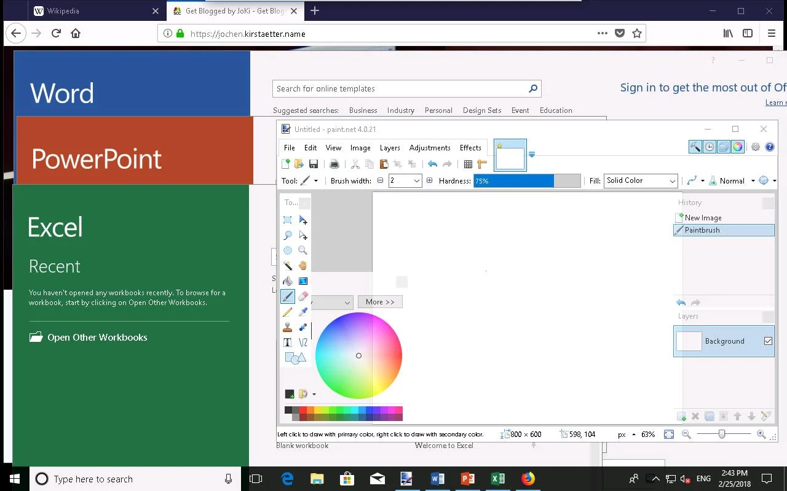The width and height of the screenshot is (787, 491).
Task: Open the Brush width dropdown
Action: pyautogui.click(x=417, y=180)
